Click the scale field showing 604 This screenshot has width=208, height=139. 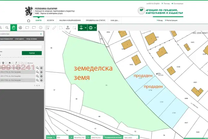coord(62,137)
